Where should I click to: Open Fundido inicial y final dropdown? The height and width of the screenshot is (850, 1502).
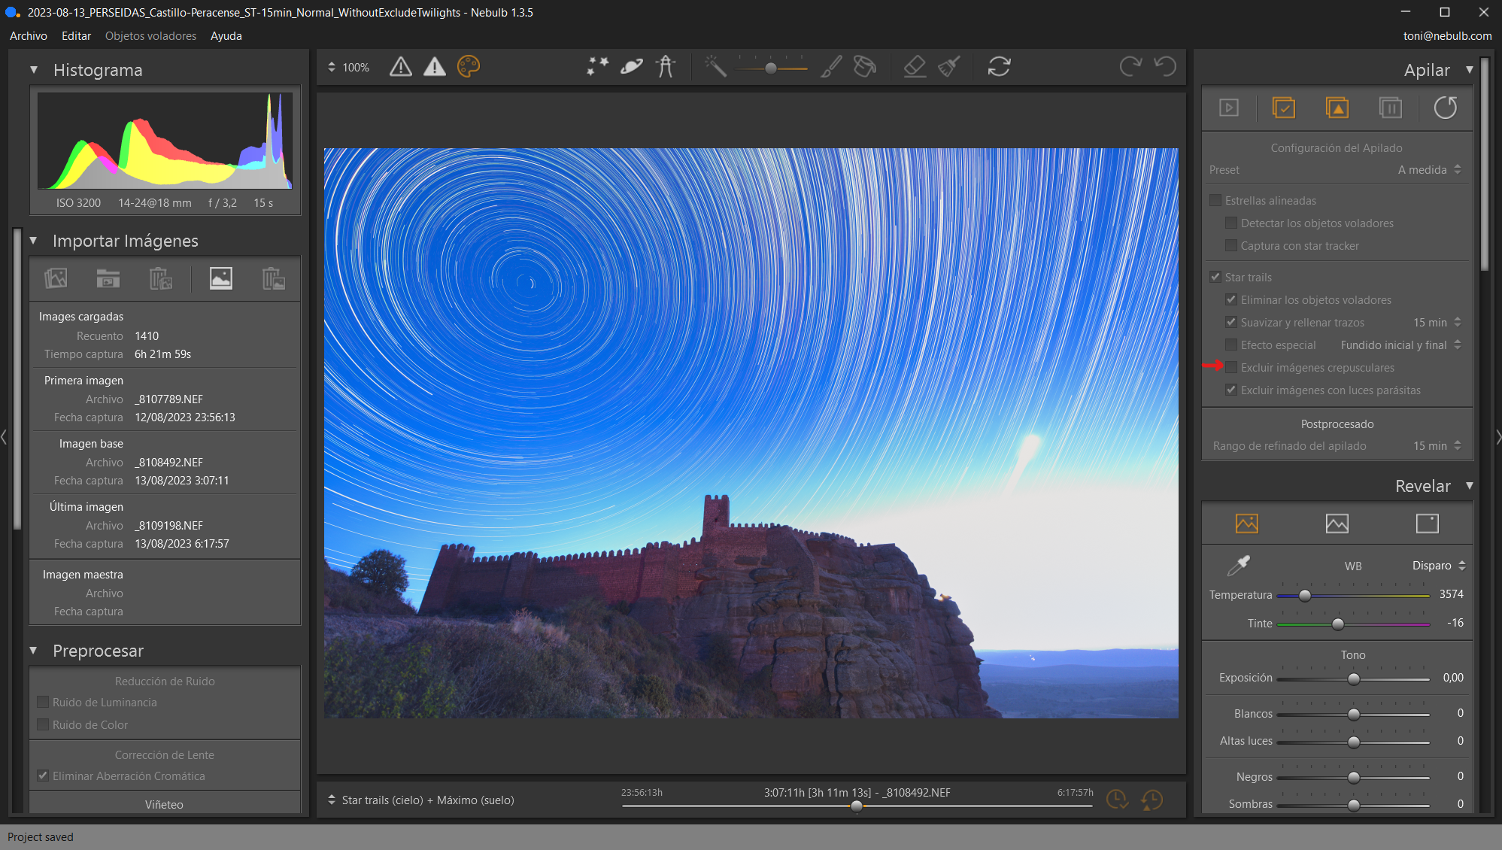pos(1400,345)
